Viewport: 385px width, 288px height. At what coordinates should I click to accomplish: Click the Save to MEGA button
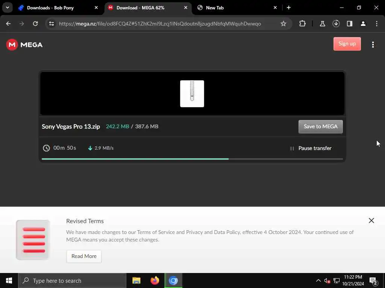(320, 127)
